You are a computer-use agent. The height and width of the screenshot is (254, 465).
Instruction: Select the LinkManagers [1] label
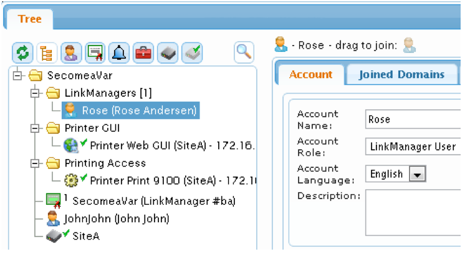pos(108,93)
